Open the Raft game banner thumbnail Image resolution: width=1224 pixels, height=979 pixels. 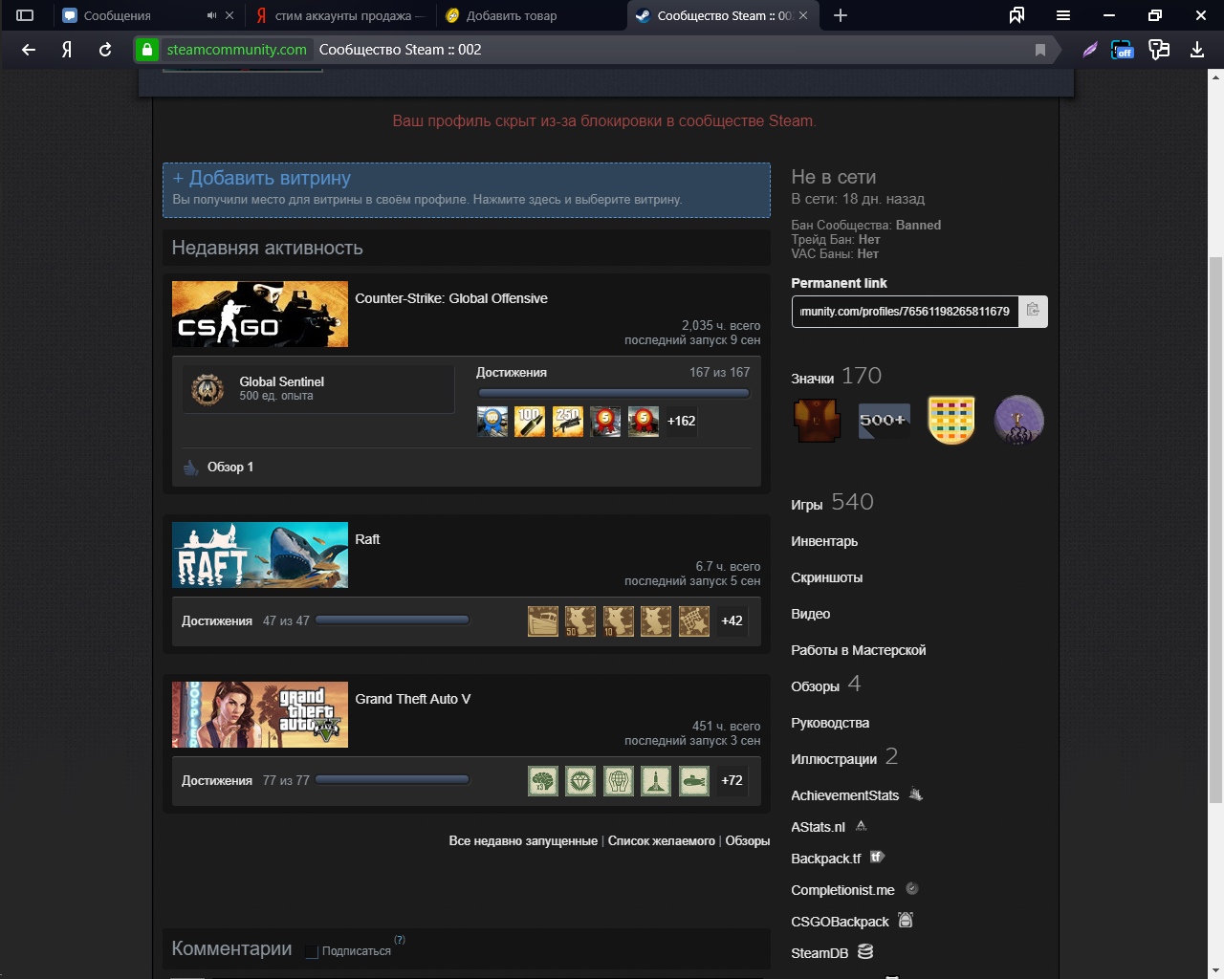(x=260, y=555)
